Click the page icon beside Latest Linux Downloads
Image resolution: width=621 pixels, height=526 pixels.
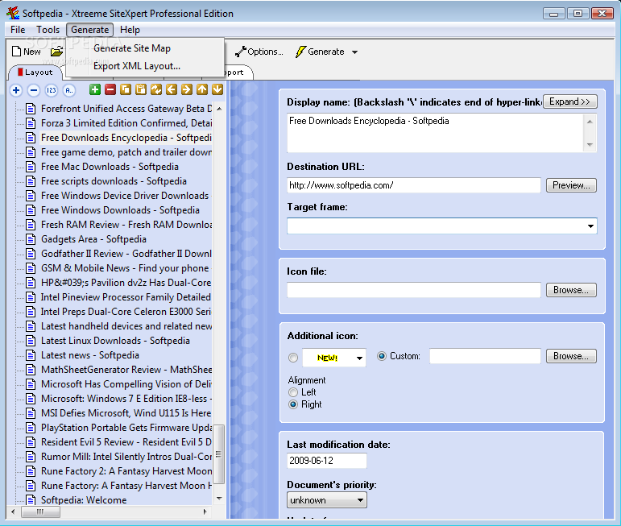[x=31, y=341]
